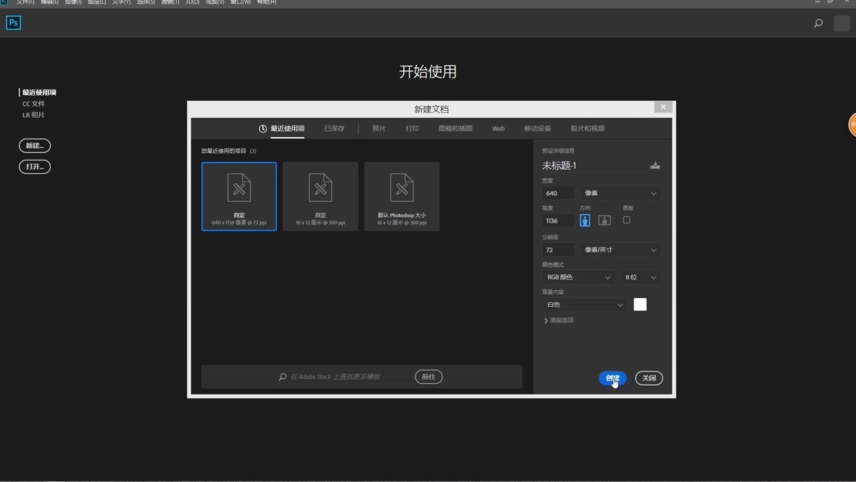The image size is (856, 482).
Task: Click the width field showing 640
Action: [x=558, y=193]
